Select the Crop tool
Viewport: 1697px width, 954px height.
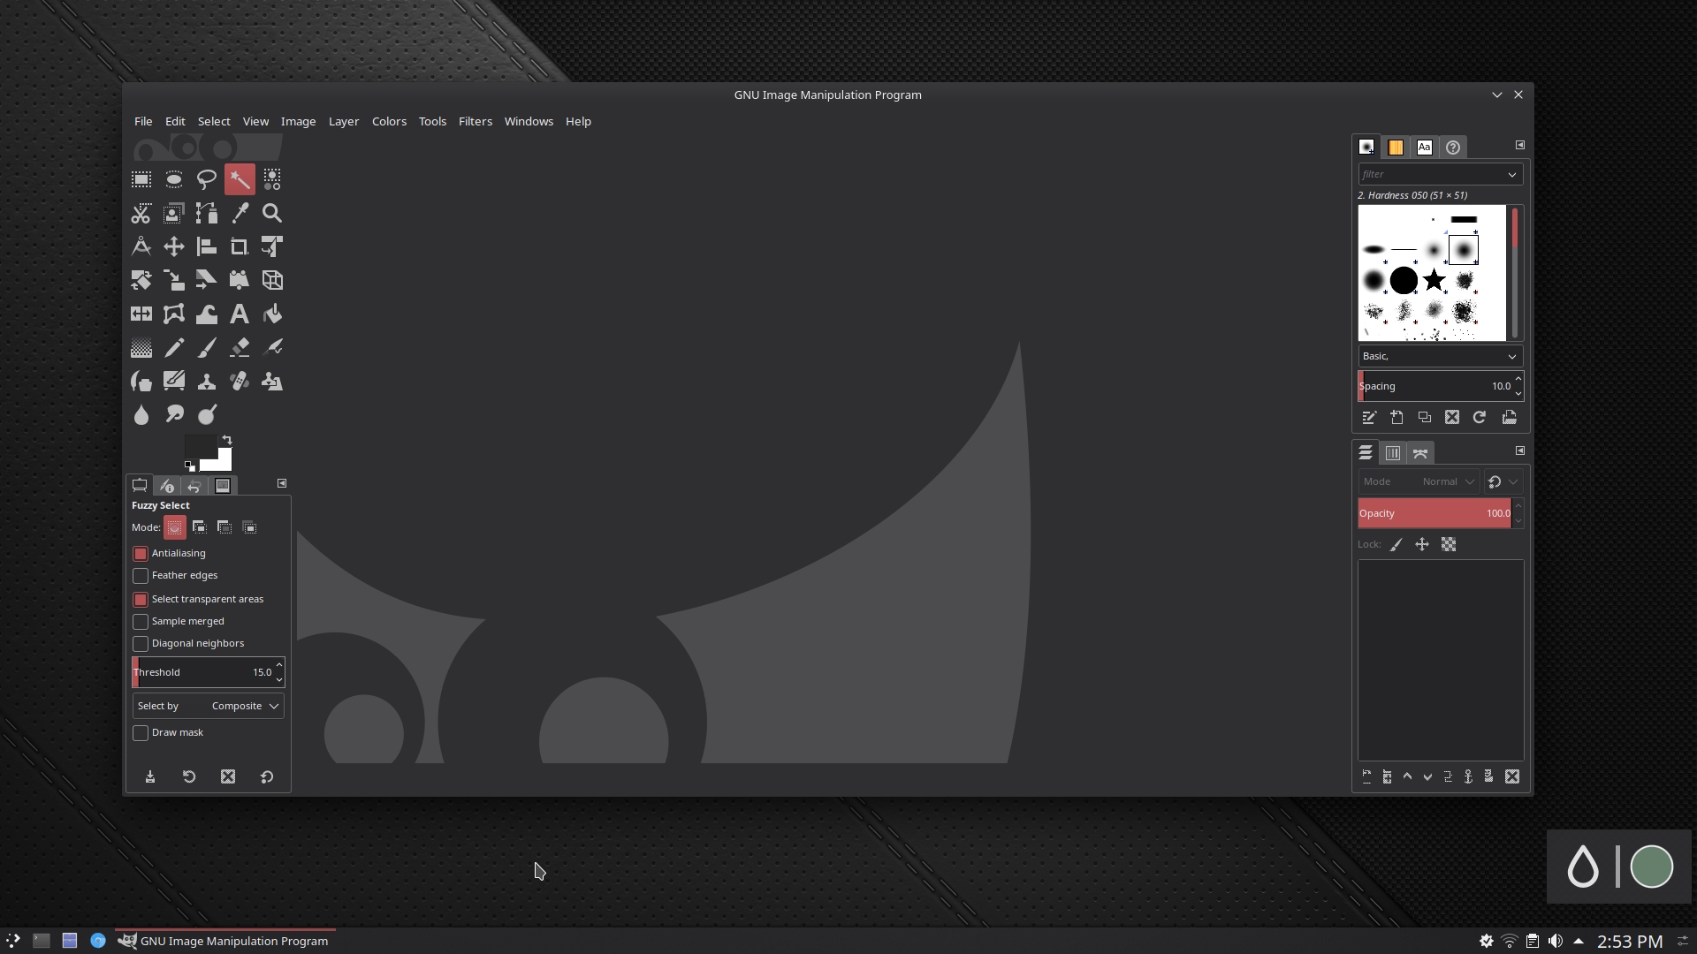240,246
